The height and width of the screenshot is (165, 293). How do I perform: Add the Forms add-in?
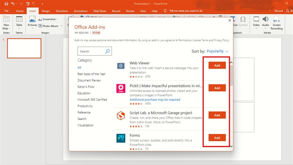click(217, 138)
